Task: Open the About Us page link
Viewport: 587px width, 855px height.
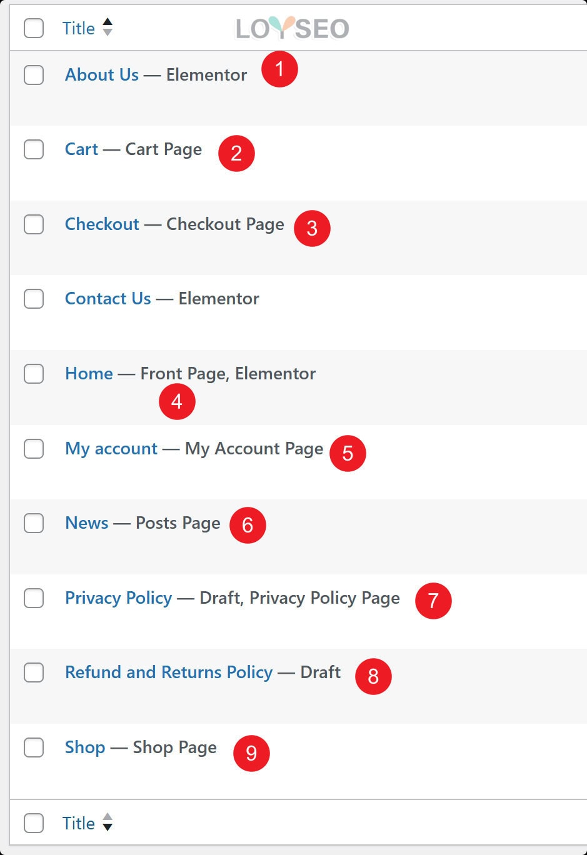Action: tap(102, 75)
